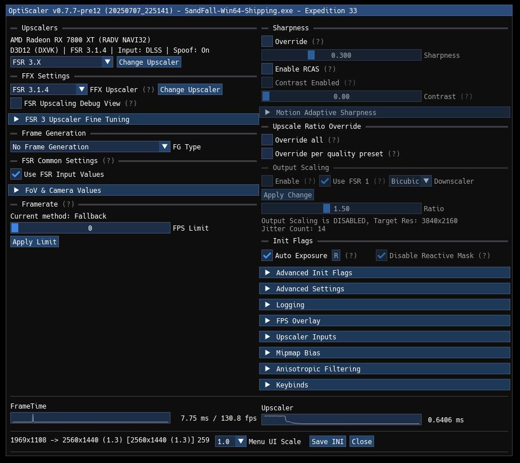Open the FG Type dropdown

[164, 147]
